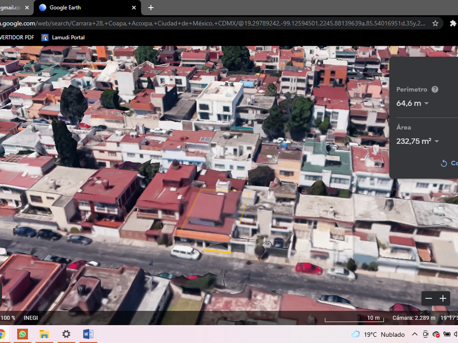Bookmark this page with the star icon
Screen dimensions: 458x343
pyautogui.click(x=435, y=23)
